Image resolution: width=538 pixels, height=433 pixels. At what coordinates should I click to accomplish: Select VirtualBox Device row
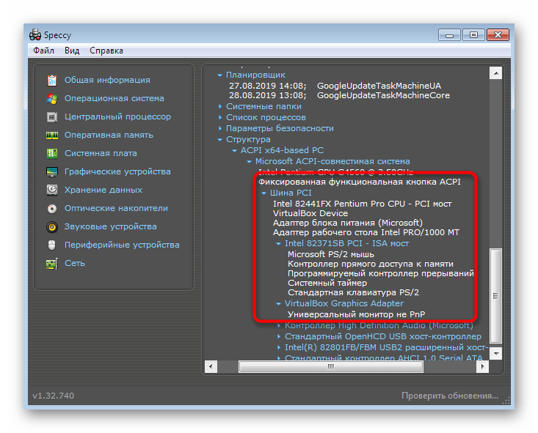(310, 213)
